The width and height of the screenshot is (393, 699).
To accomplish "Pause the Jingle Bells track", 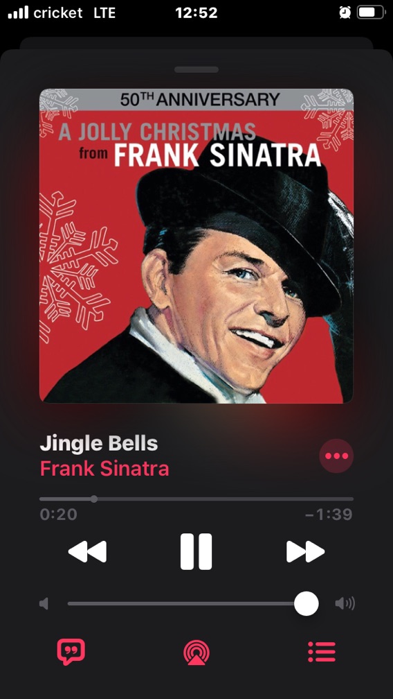I will pyautogui.click(x=196, y=551).
